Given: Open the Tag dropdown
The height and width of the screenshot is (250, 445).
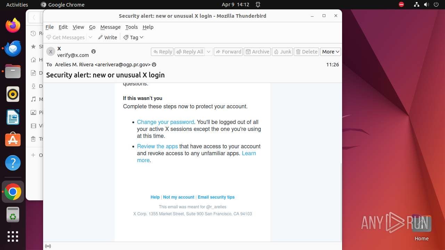Looking at the screenshot, I should (133, 37).
